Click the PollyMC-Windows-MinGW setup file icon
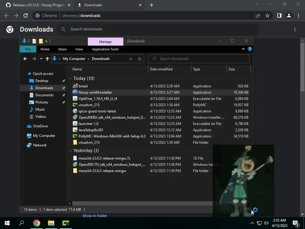Screen dimensions: 305x229 pyautogui.click(x=75, y=136)
